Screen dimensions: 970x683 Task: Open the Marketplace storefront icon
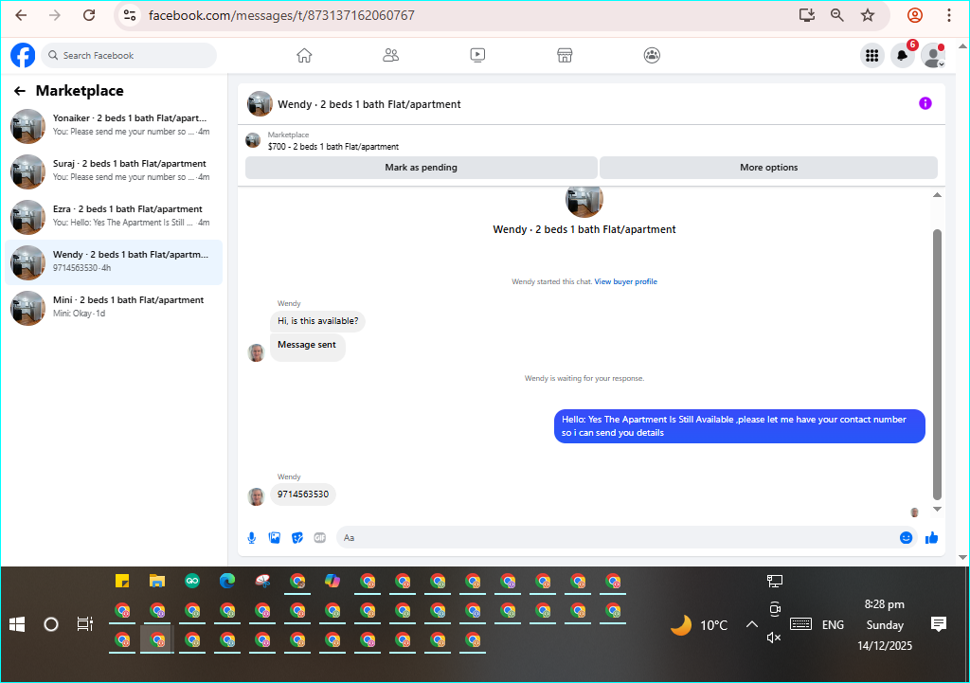coord(565,55)
